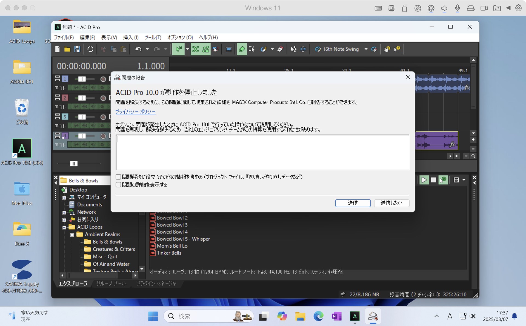Save the project with the floppy icon
This screenshot has width=526, height=326.
tap(77, 49)
